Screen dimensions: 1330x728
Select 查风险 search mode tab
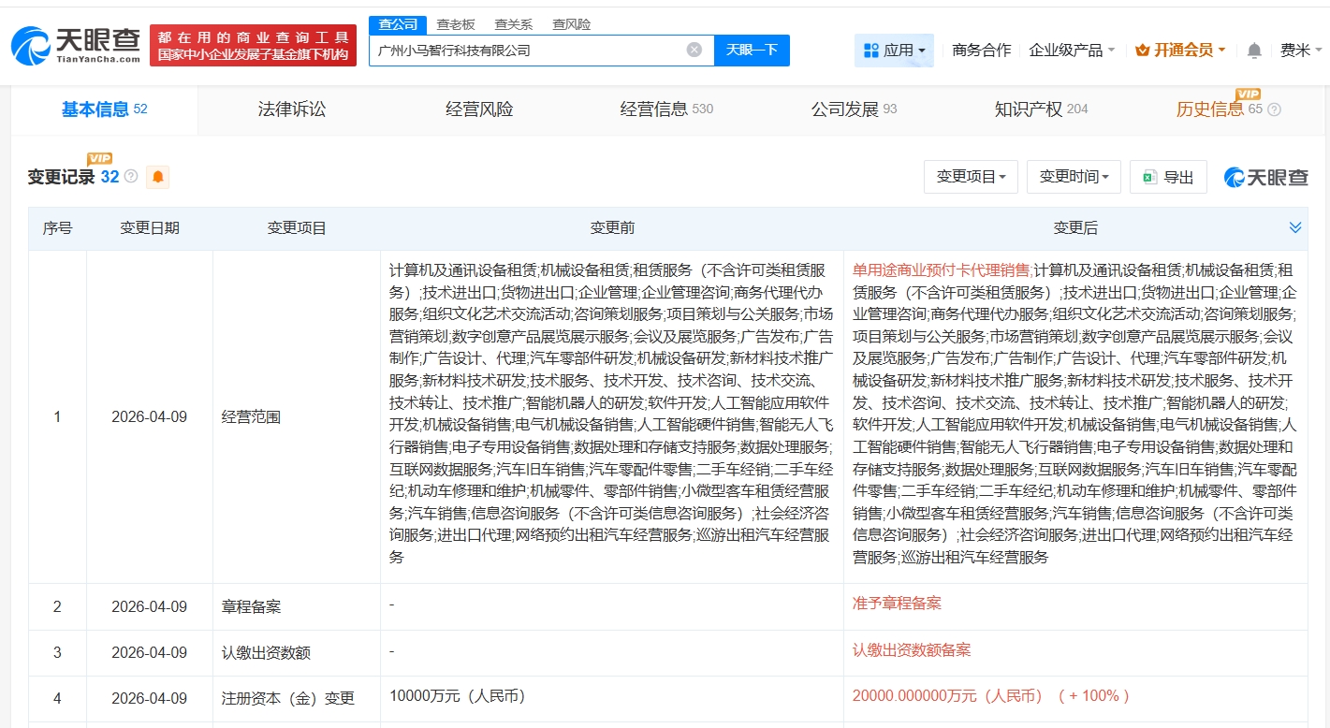pyautogui.click(x=571, y=24)
